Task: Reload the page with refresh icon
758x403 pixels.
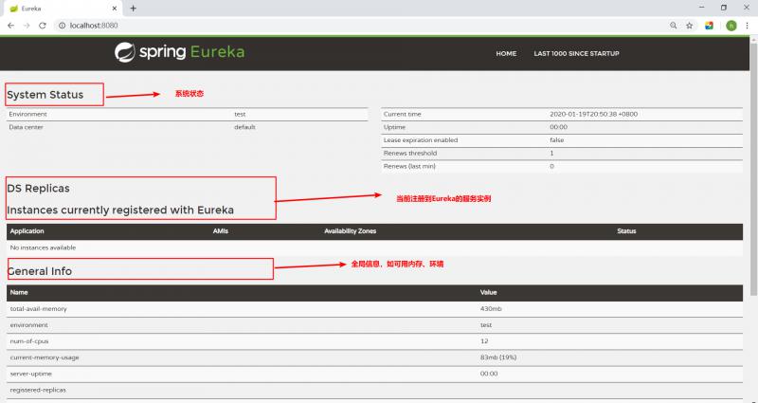Action: [43, 26]
